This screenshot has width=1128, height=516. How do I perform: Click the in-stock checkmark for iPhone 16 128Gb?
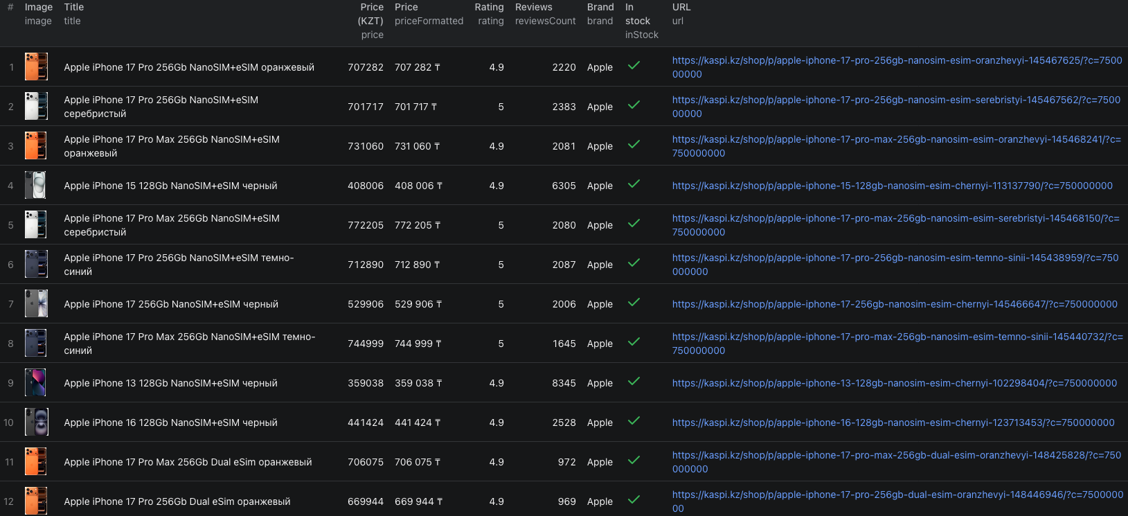click(x=634, y=421)
